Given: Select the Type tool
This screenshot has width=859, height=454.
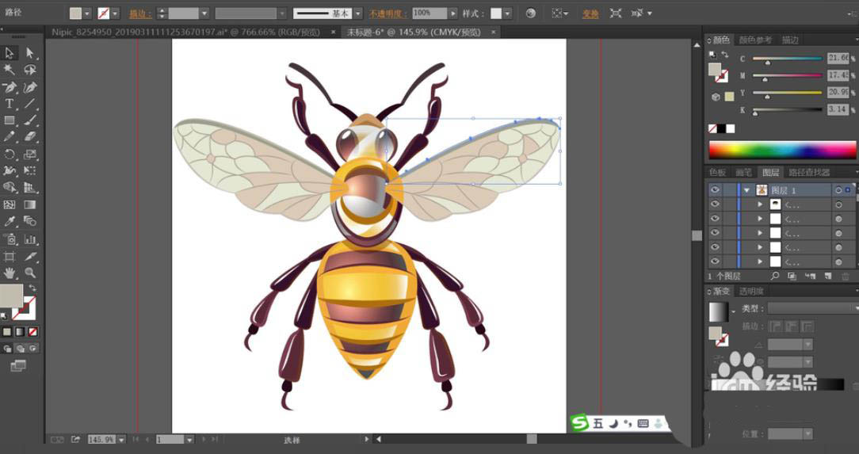Looking at the screenshot, I should [x=10, y=104].
